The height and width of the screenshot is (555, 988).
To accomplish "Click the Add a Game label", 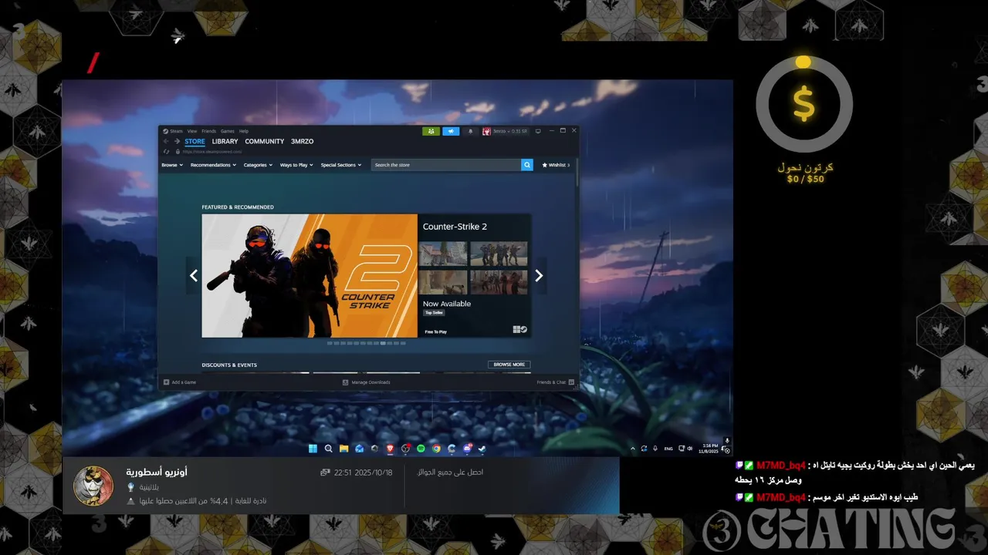I will pos(184,382).
